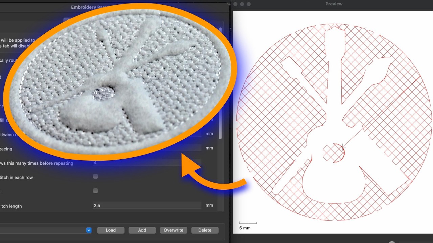The height and width of the screenshot is (243, 433).
Task: Click the guitar design in the Preview window
Action: (x=334, y=122)
